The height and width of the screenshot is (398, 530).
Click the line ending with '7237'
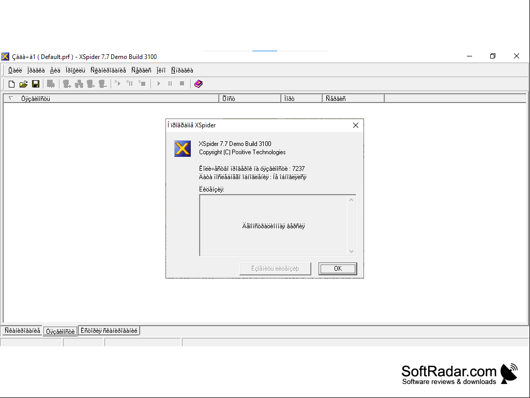coord(252,169)
